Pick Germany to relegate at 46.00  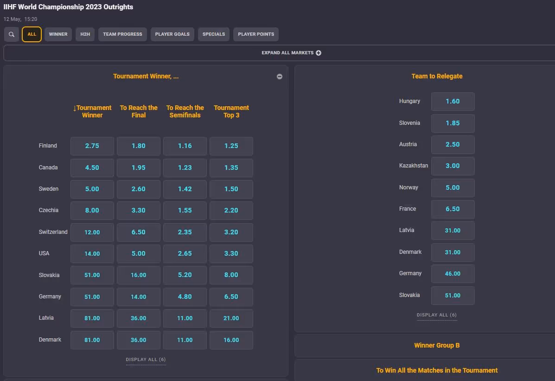click(453, 274)
